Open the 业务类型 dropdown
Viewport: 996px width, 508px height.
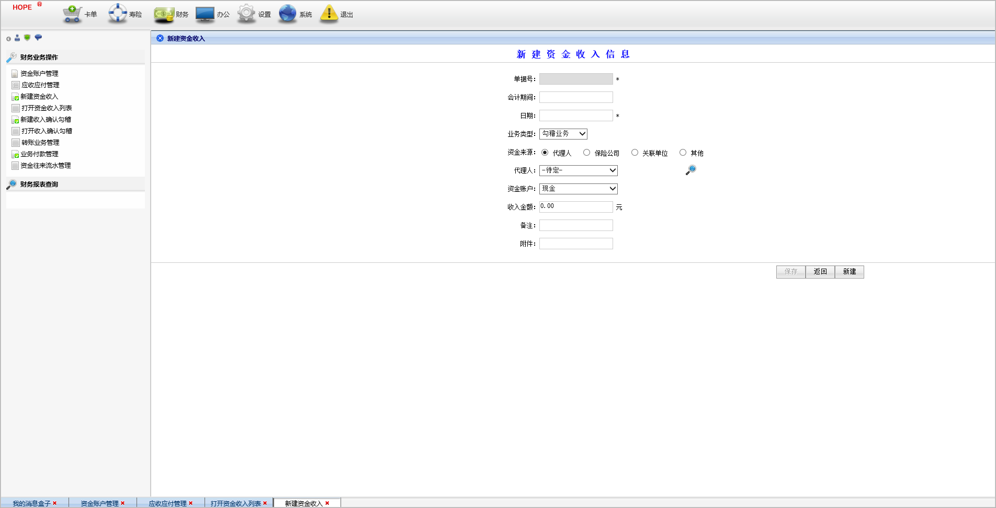pyautogui.click(x=563, y=134)
